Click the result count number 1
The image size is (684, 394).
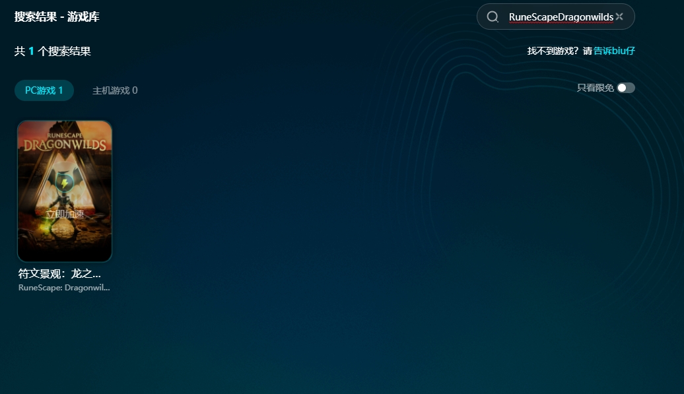[31, 51]
